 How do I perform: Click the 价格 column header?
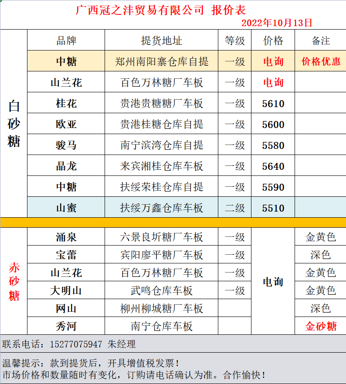point(273,41)
